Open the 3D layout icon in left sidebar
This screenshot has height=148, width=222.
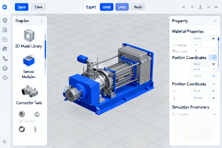click(5, 30)
